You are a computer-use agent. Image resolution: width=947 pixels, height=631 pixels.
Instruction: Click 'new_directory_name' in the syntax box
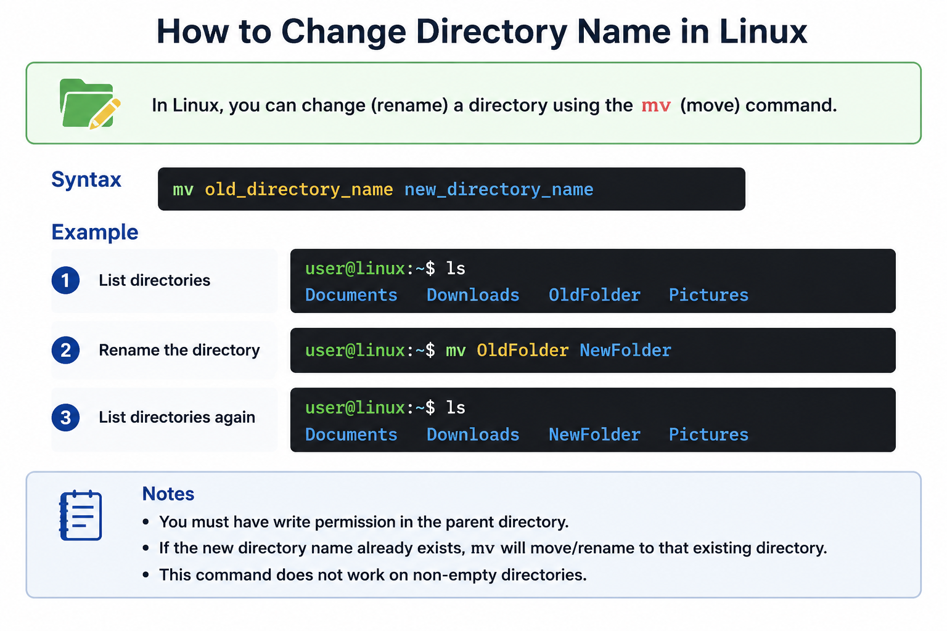pyautogui.click(x=499, y=190)
